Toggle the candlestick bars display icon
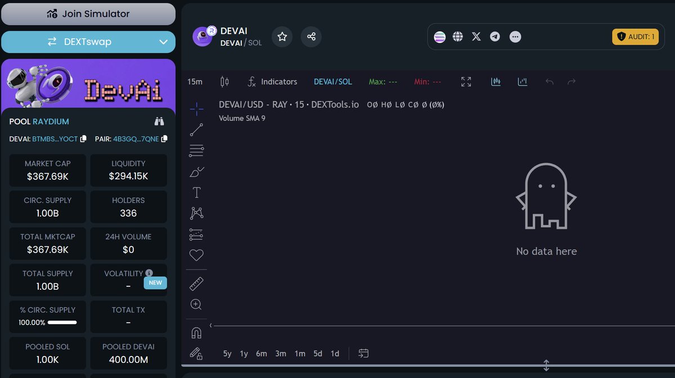Viewport: 675px width, 378px height. (496, 82)
